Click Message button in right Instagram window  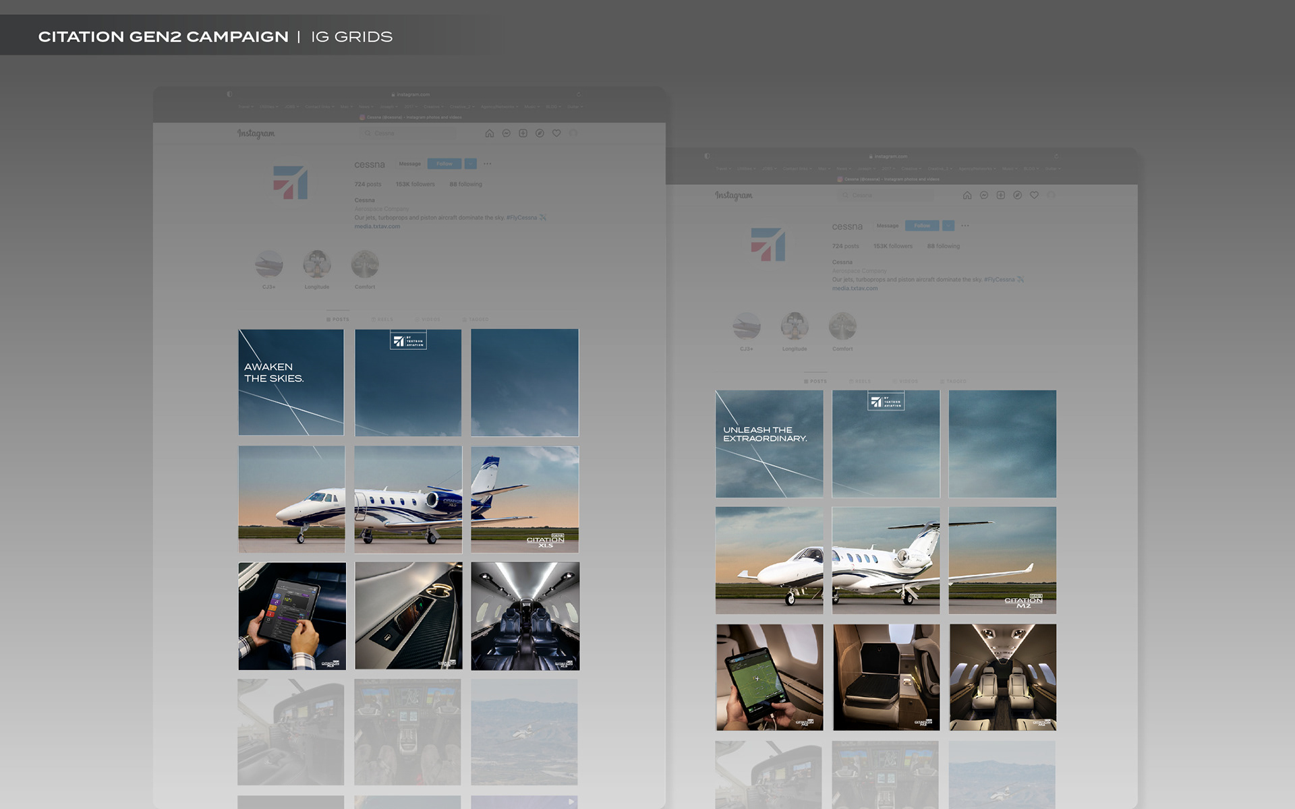(x=887, y=226)
